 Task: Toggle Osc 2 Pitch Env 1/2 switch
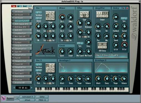[49, 83]
